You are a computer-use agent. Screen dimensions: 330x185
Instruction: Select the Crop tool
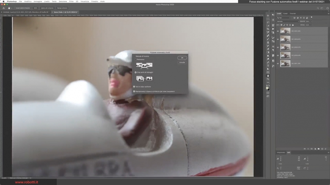(x=268, y=29)
